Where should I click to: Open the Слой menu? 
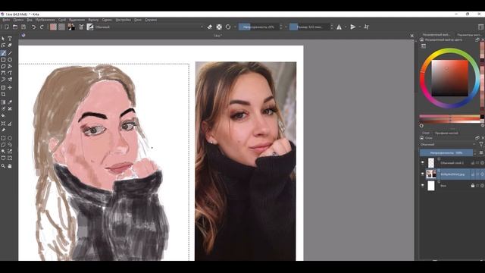click(62, 20)
